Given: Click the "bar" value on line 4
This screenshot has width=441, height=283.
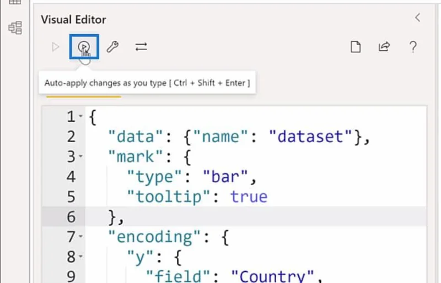Looking at the screenshot, I should 225,177.
